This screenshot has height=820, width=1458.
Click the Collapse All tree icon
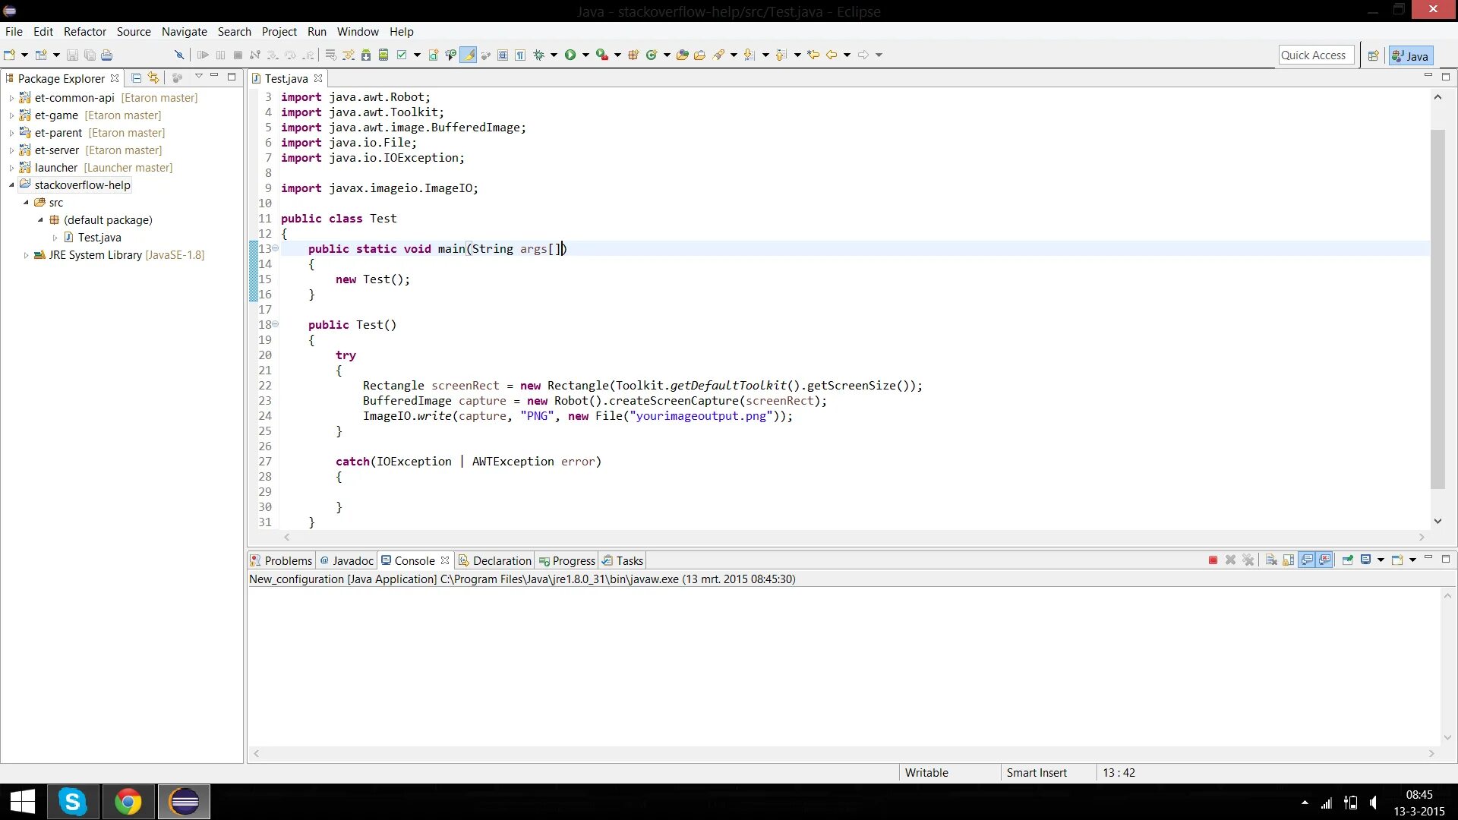pos(138,78)
